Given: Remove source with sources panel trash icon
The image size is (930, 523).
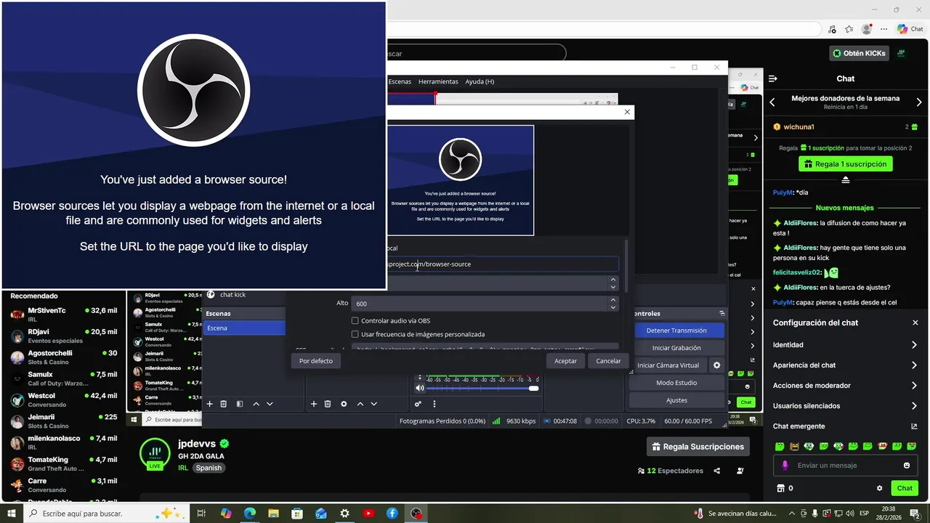Looking at the screenshot, I should pos(328,404).
